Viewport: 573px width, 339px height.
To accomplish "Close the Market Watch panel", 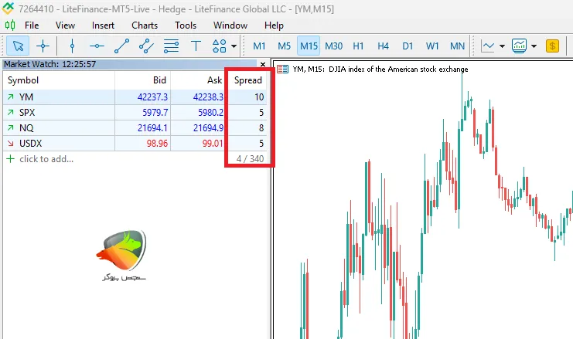I will 263,64.
